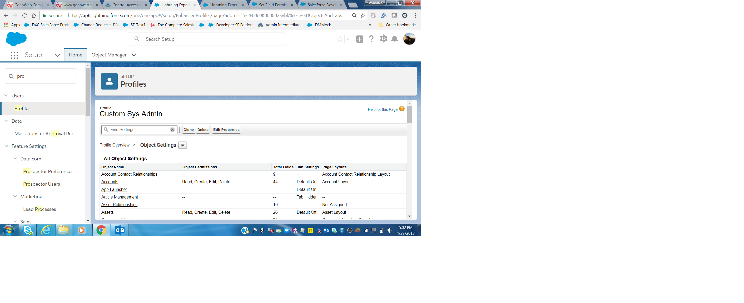Click the favorites star icon

[x=340, y=39]
